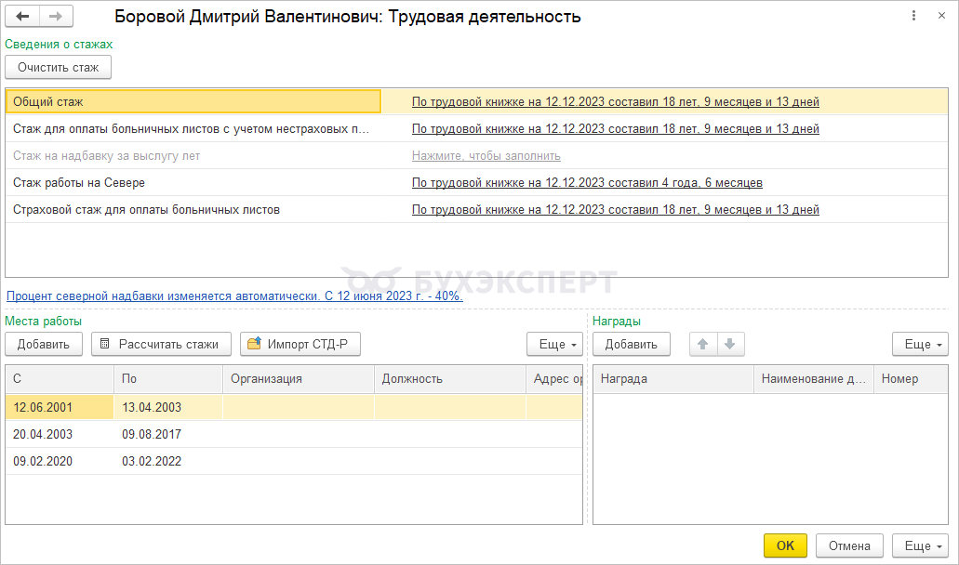Image resolution: width=959 pixels, height=565 pixels.
Task: Click the Нажмите, чтобы заполнить link
Action: 486,156
